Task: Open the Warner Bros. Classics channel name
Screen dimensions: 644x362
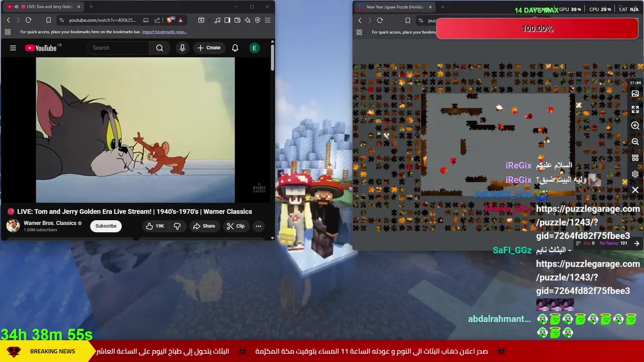Action: tap(50, 223)
